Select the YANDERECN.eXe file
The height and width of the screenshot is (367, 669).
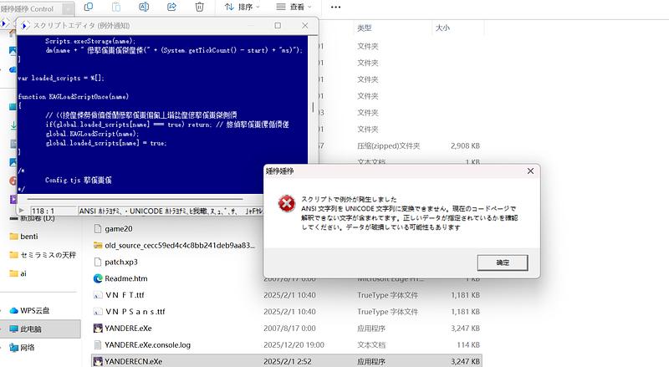click(x=135, y=360)
